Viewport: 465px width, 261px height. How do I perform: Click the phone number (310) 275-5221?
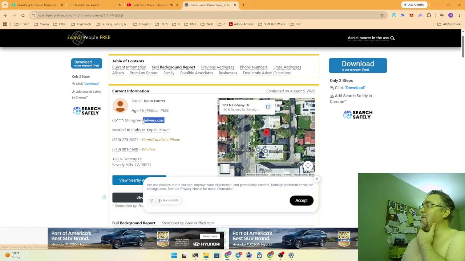125,140
